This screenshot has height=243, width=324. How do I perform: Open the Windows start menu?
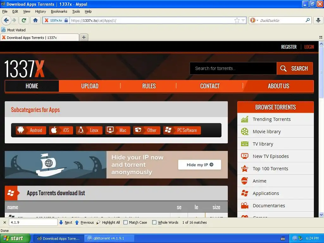[15, 238]
